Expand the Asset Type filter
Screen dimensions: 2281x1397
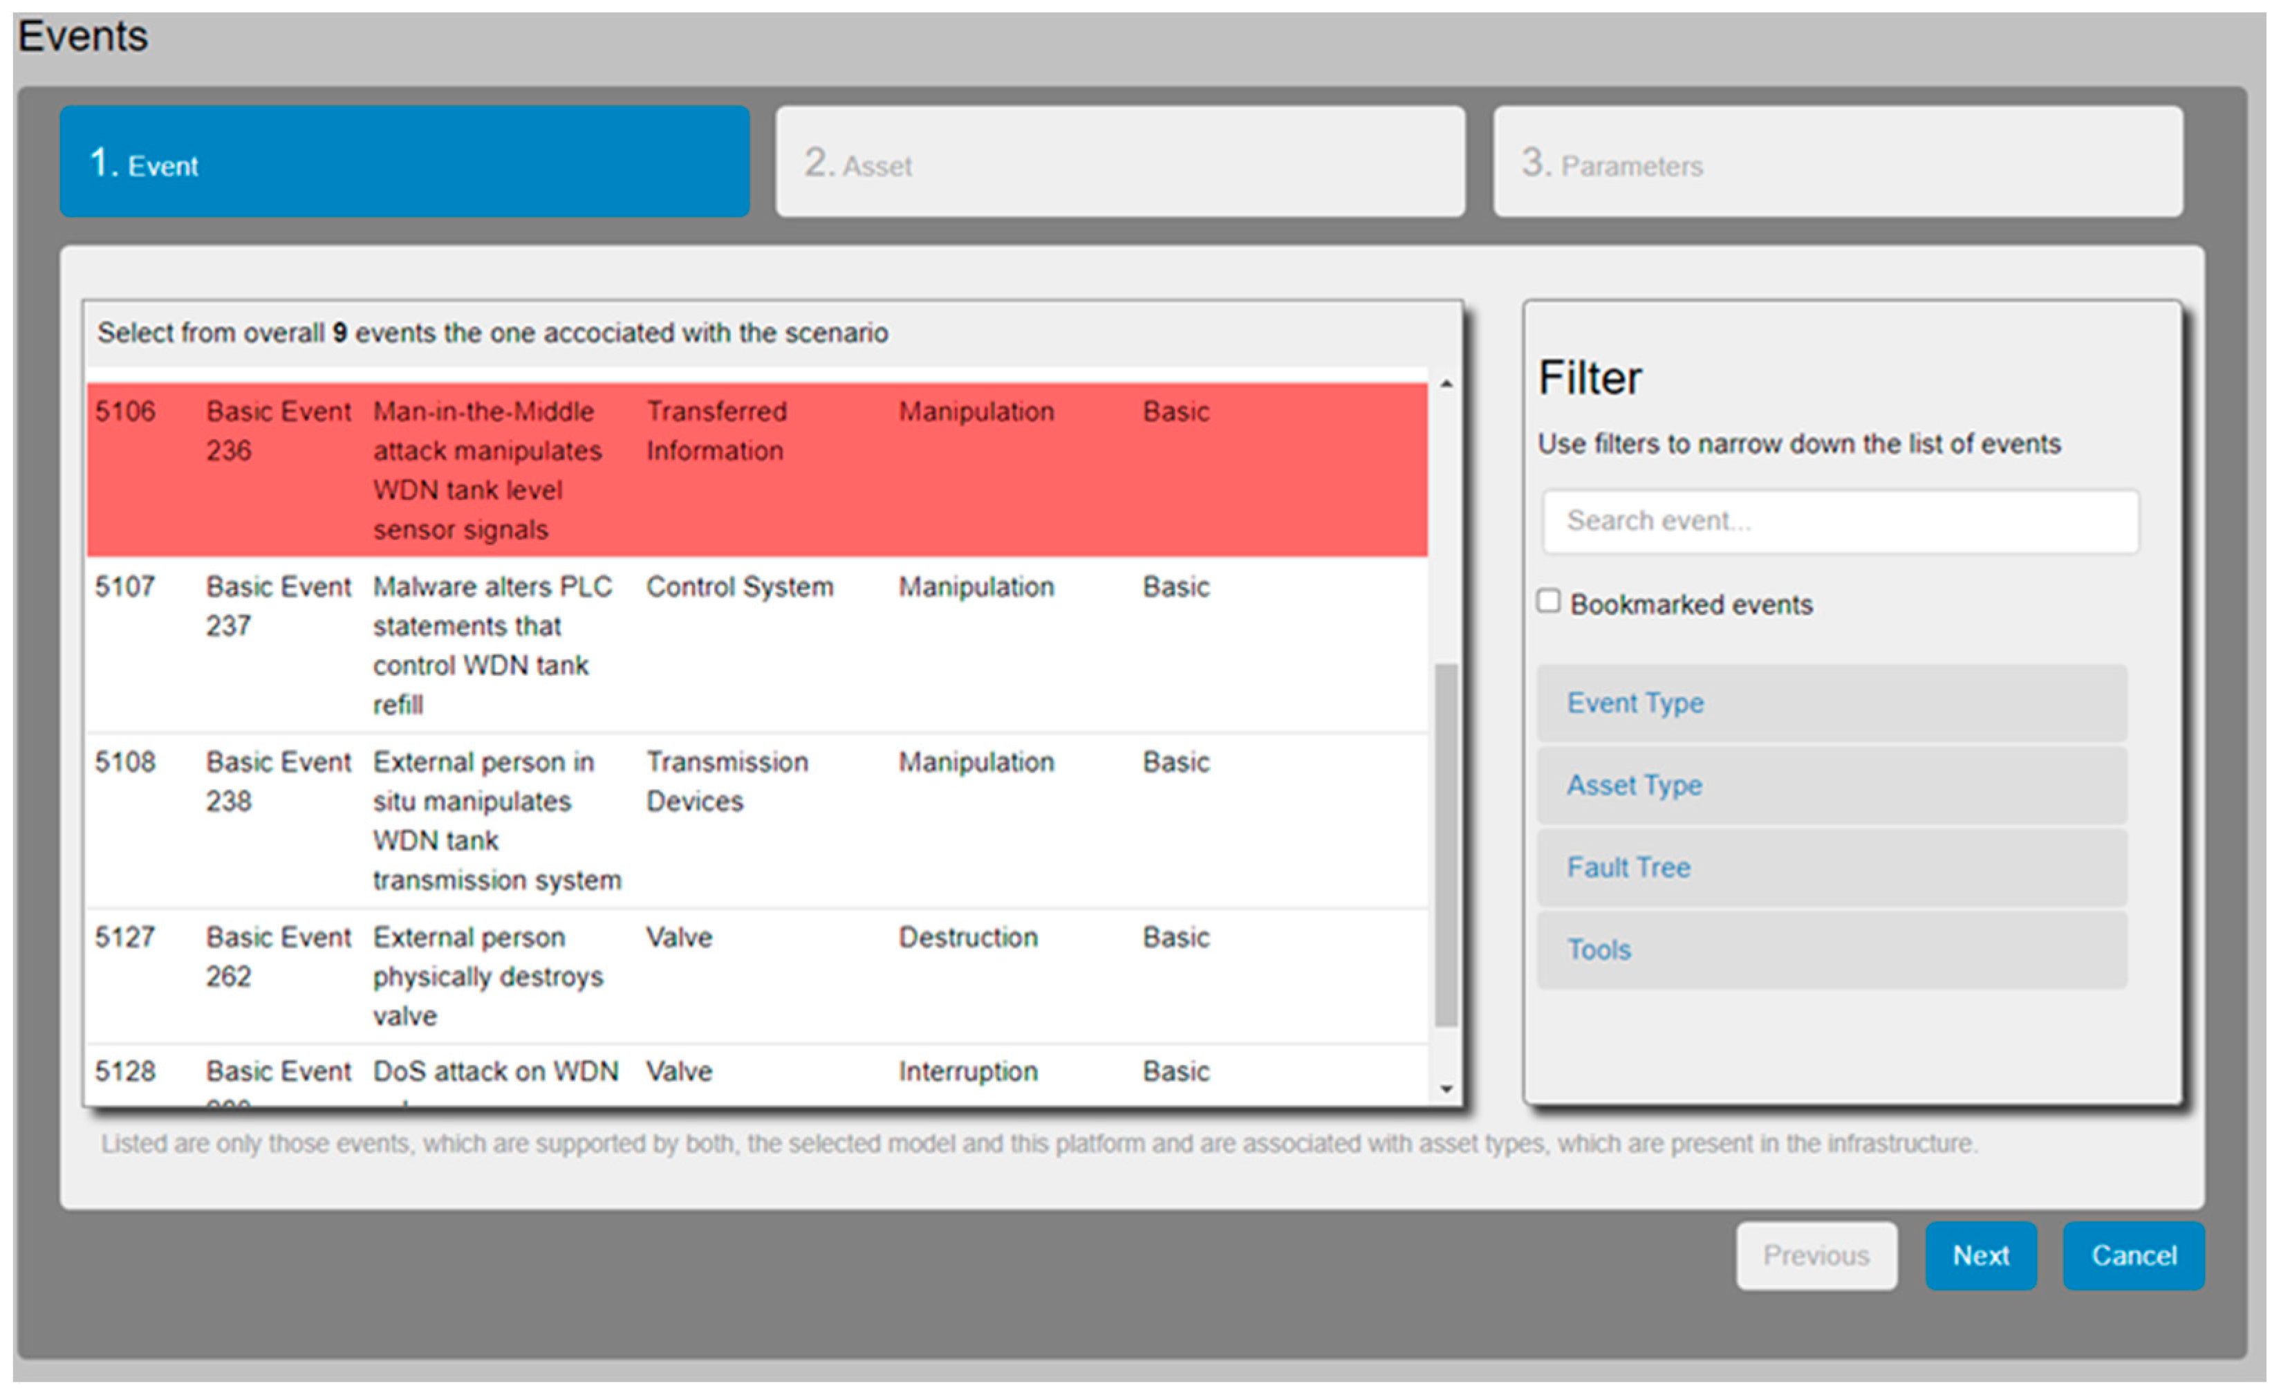(x=1831, y=785)
